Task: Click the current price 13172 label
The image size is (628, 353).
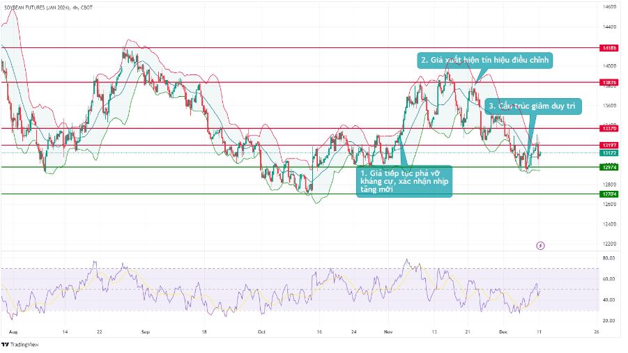Action: pyautogui.click(x=608, y=152)
